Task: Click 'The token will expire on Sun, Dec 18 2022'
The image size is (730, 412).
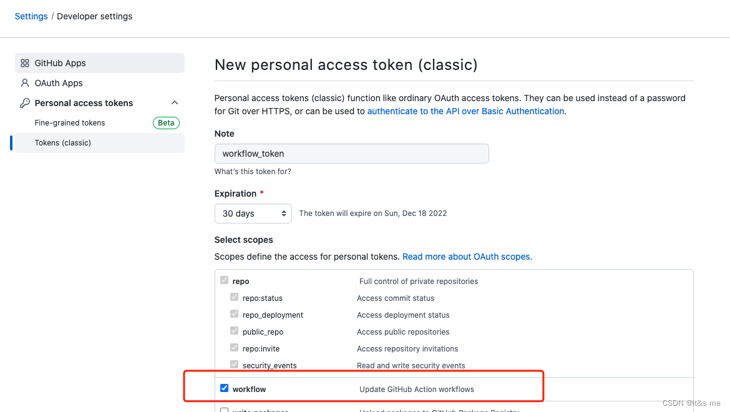Action: 373,213
